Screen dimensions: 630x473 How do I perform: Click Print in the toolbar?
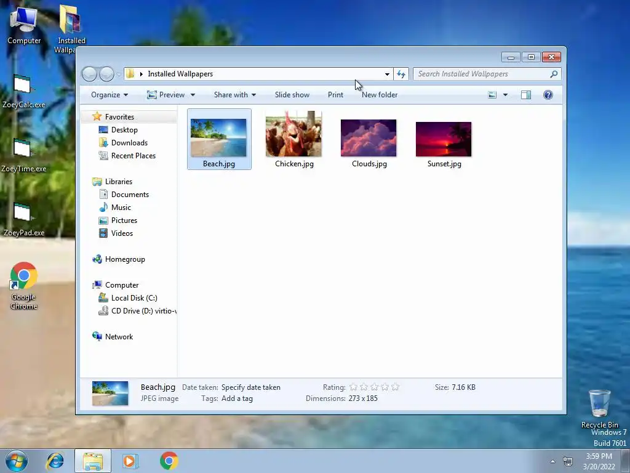click(x=335, y=95)
